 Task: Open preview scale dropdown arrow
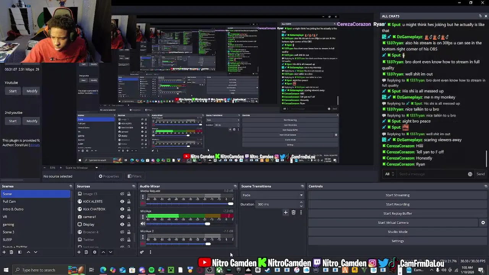click(96, 168)
